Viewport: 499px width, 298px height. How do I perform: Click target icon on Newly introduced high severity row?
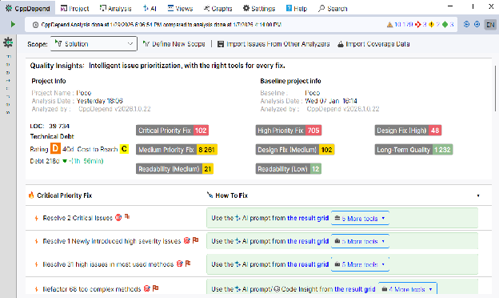pyautogui.click(x=187, y=240)
